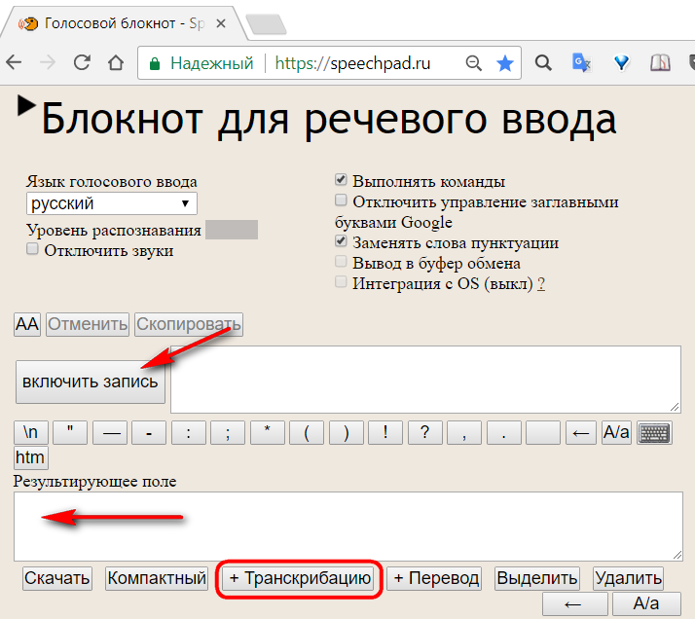Insert a comma with the , button
This screenshot has width=695, height=619.
(464, 432)
